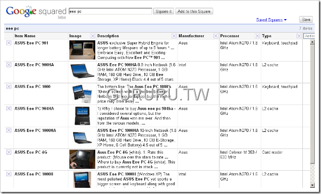The image size is (321, 194).
Task: Delete the Manufacturer column
Action: (215, 36)
